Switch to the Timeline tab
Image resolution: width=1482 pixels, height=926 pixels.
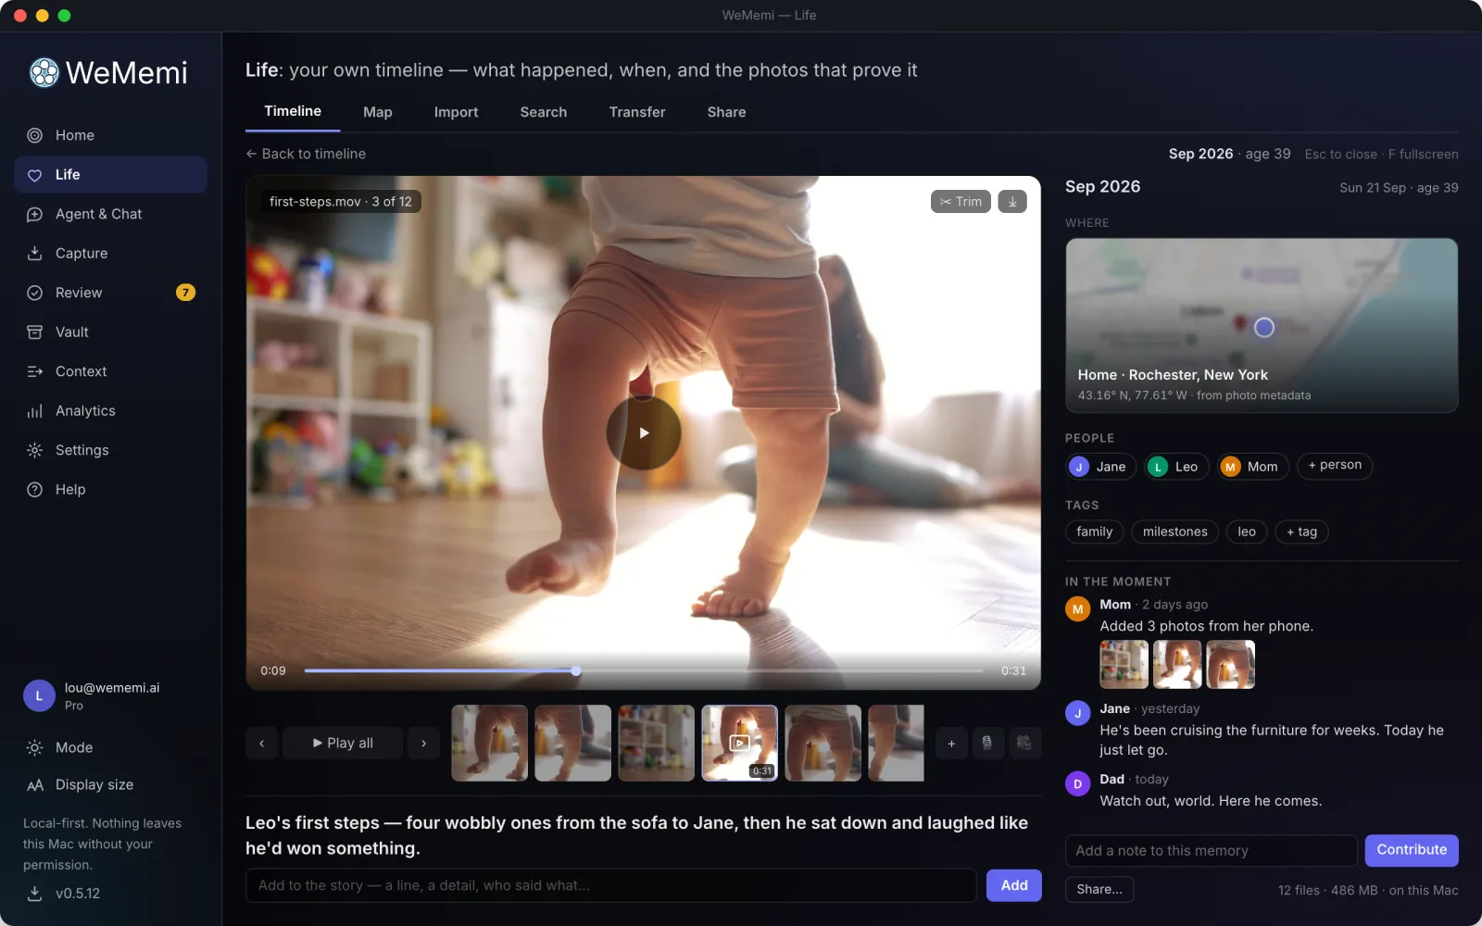293,111
